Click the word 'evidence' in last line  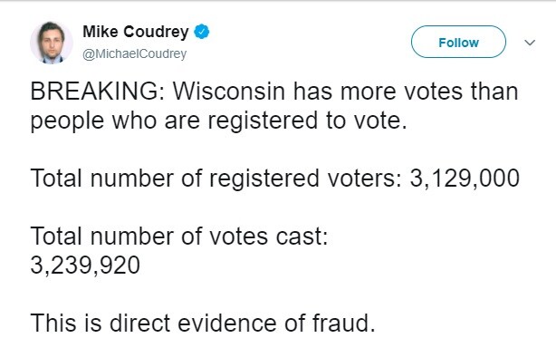[x=227, y=324]
